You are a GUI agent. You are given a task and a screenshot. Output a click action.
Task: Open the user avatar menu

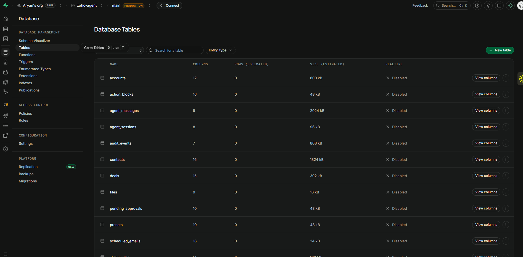pos(520,6)
